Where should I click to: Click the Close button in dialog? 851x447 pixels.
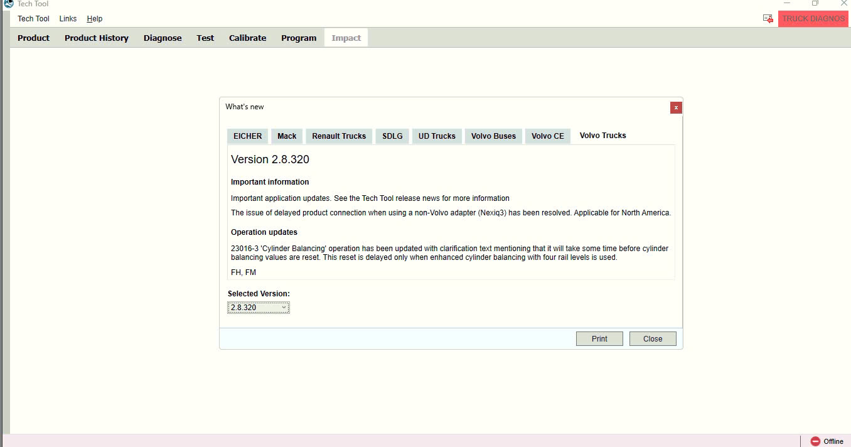(653, 339)
